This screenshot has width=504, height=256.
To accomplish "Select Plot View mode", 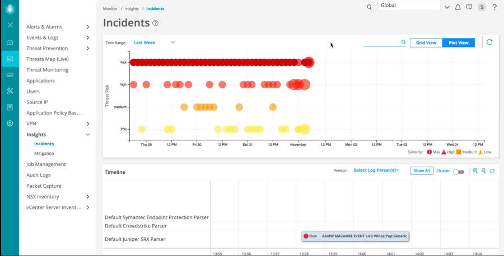I will (458, 42).
